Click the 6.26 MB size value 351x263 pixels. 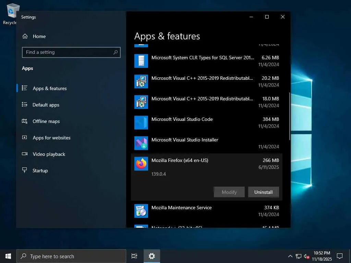coord(270,58)
